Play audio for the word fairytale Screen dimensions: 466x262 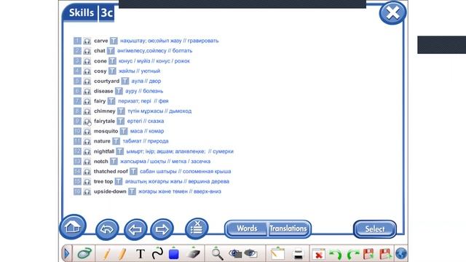(87, 122)
